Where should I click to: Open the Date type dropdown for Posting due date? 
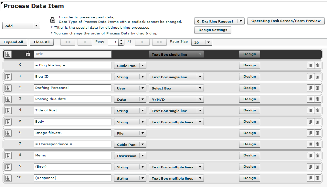130,99
